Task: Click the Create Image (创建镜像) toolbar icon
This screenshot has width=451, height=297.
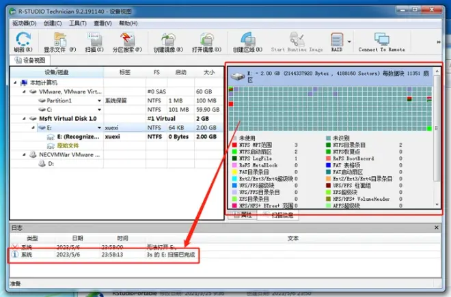Action: (168, 39)
